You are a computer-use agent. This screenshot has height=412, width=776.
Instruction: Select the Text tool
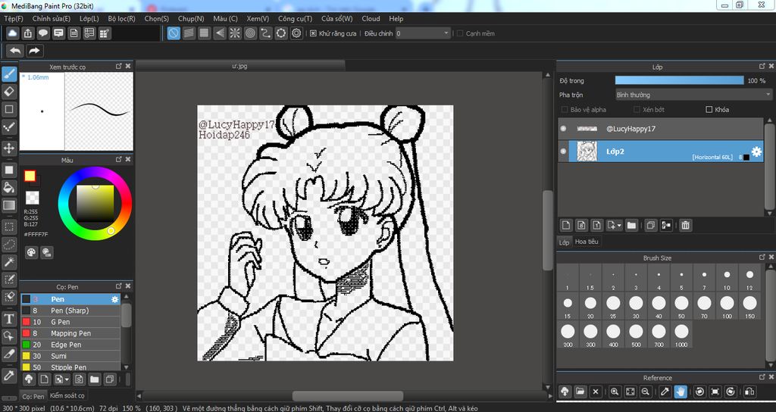click(9, 319)
